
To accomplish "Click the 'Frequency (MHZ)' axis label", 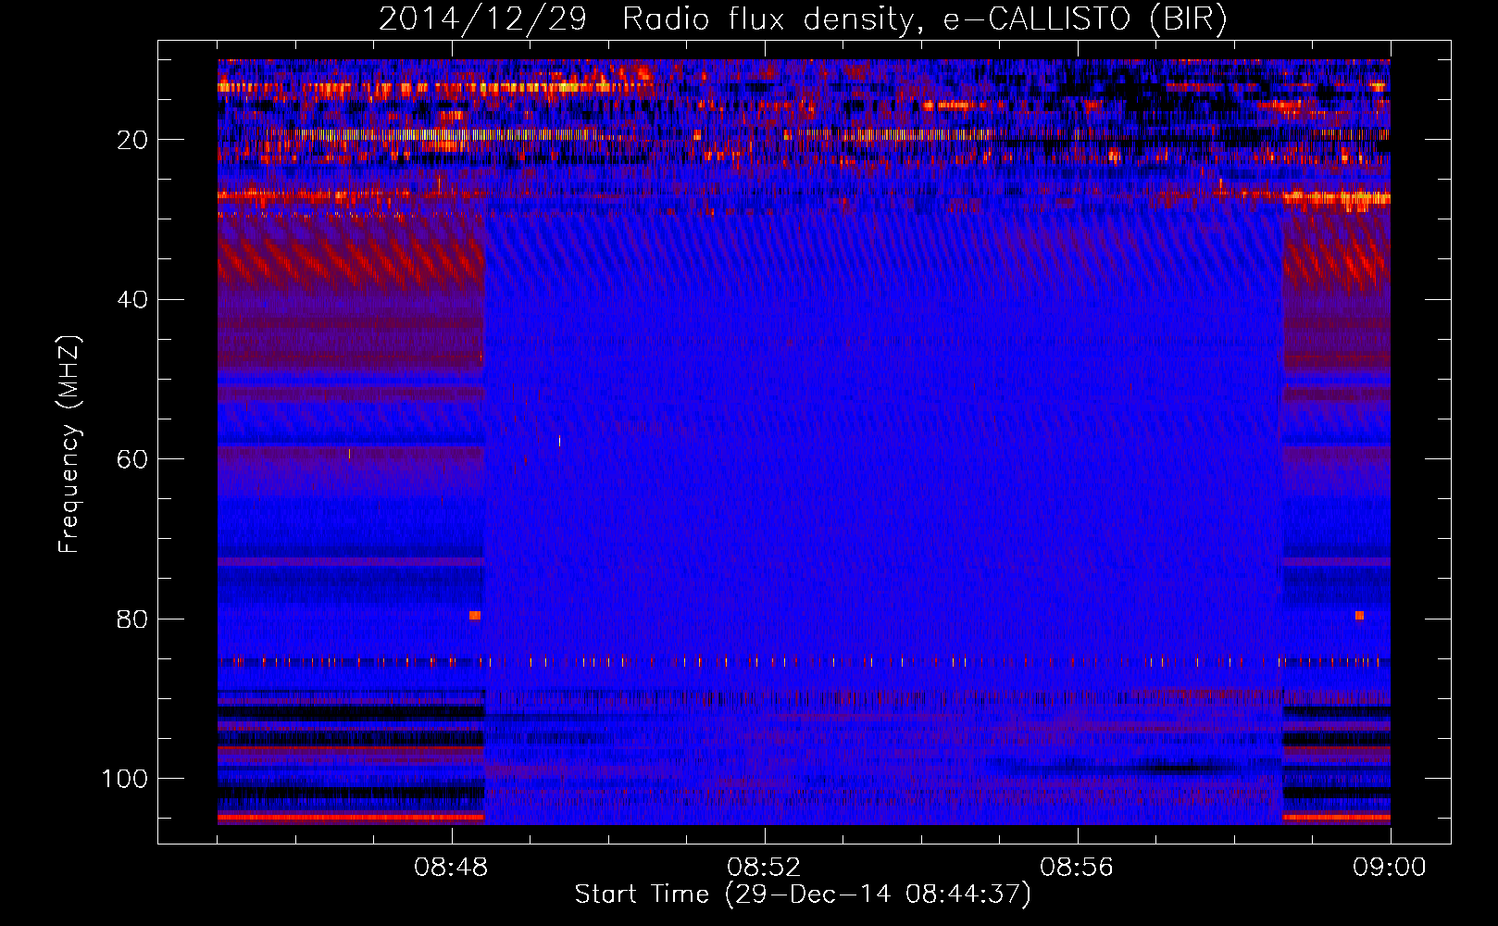I will click(69, 444).
